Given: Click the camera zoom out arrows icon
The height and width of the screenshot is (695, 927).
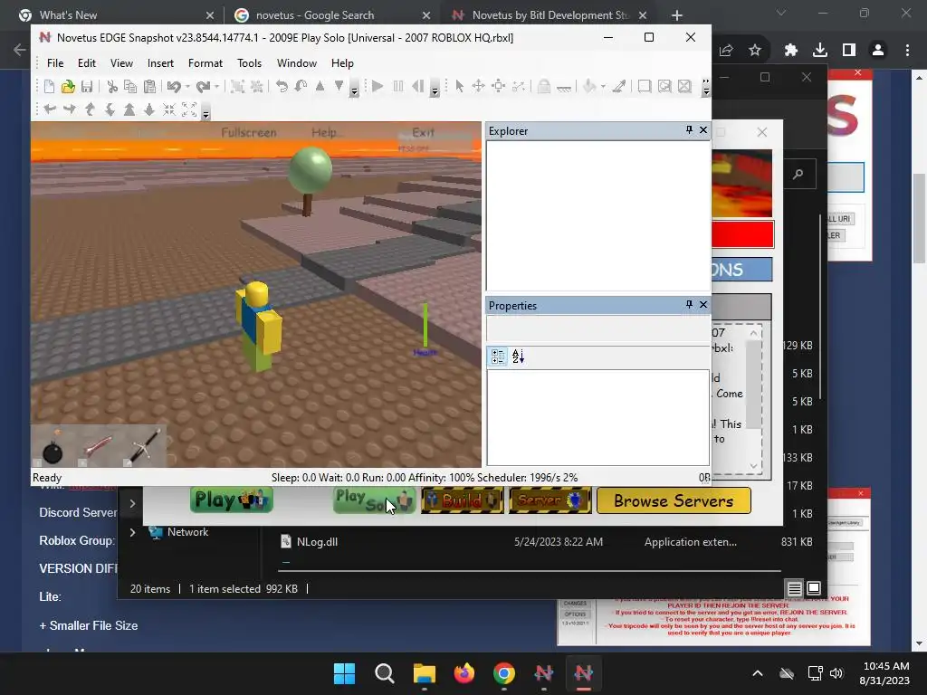Looking at the screenshot, I should [x=169, y=109].
